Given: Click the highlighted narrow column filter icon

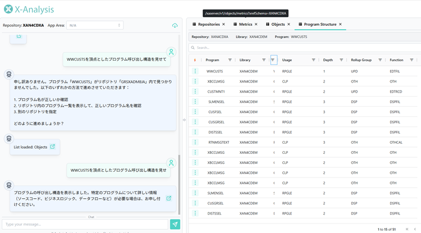Looking at the screenshot, I should 273,60.
